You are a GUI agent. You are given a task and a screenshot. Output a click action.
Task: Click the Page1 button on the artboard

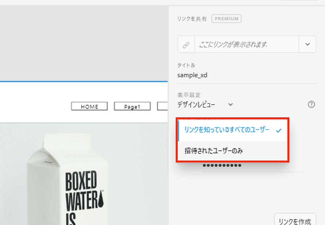132,106
